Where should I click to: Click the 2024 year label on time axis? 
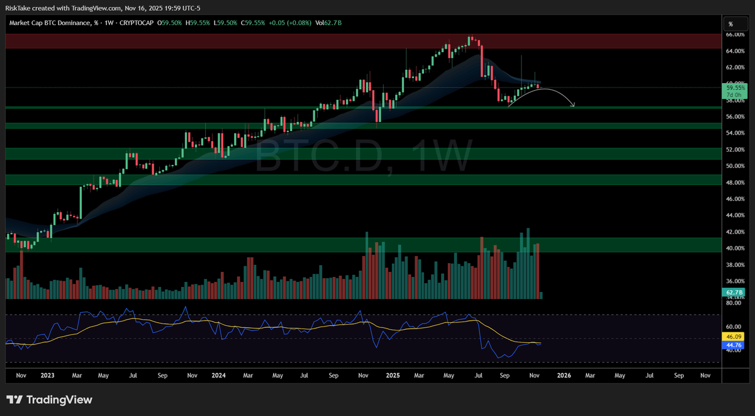tap(219, 375)
